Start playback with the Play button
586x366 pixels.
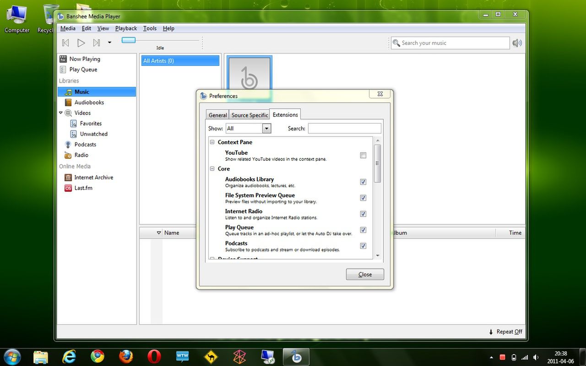(x=81, y=43)
